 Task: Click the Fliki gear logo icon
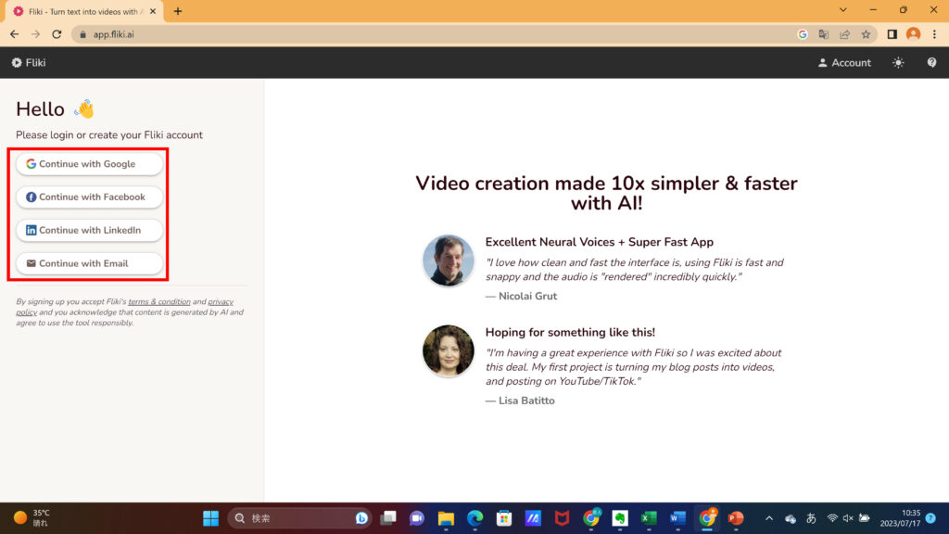(17, 62)
